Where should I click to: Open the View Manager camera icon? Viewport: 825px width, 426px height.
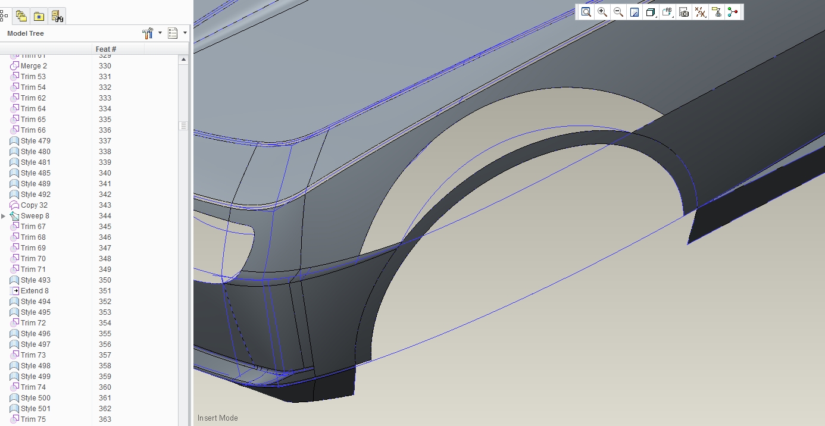[x=684, y=12]
